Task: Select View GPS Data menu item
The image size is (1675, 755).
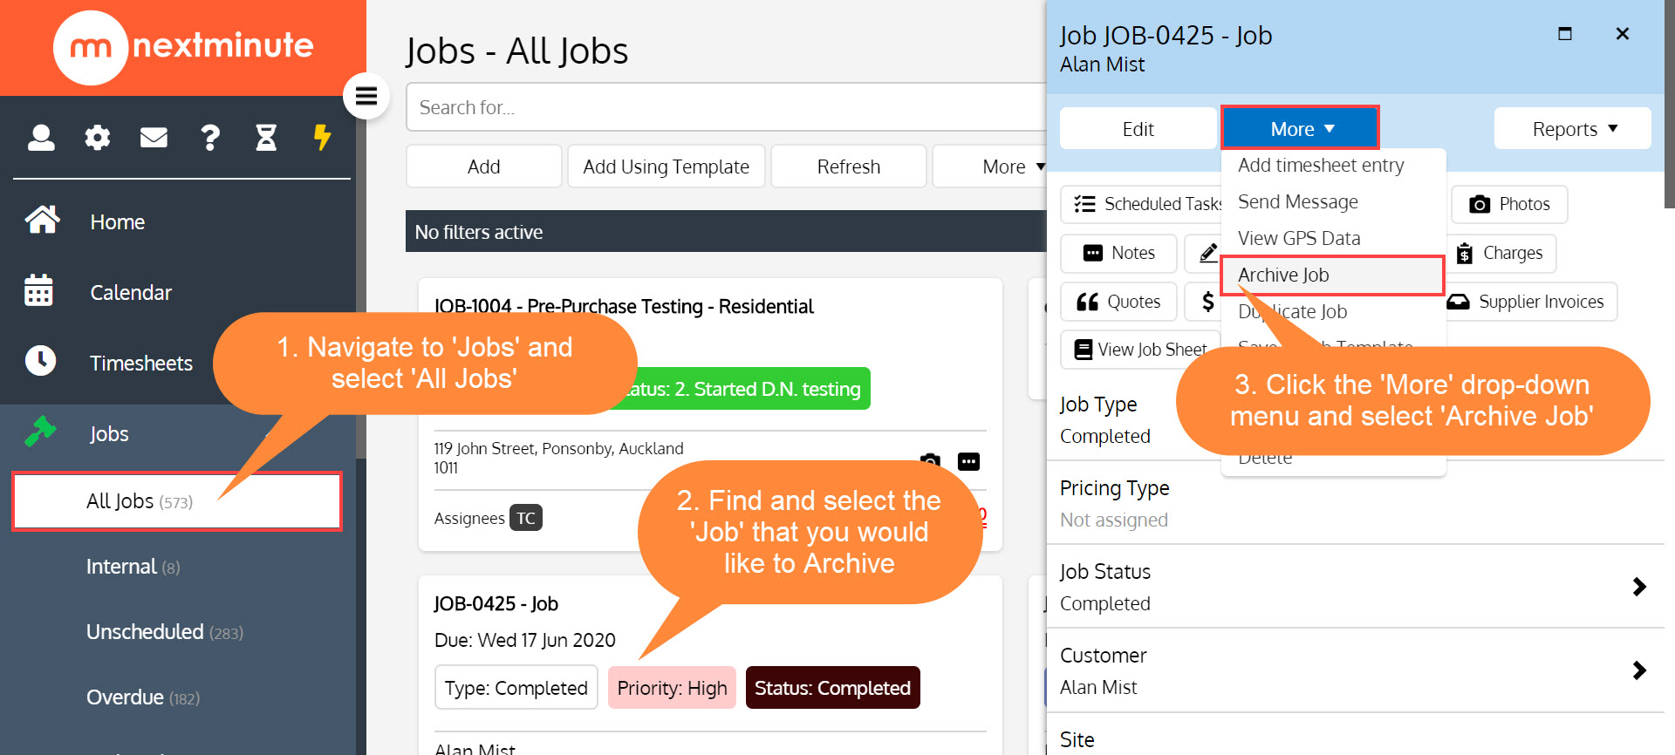Action: (1299, 238)
